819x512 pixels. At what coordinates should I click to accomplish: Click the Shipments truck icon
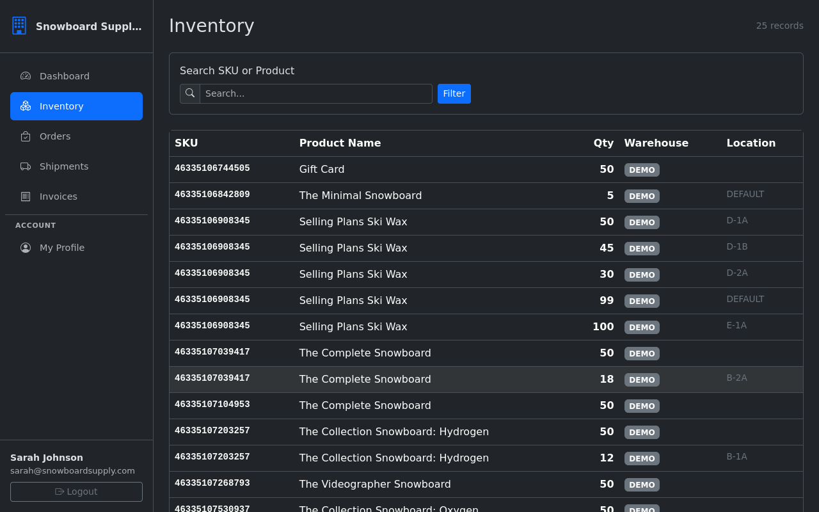pyautogui.click(x=25, y=166)
